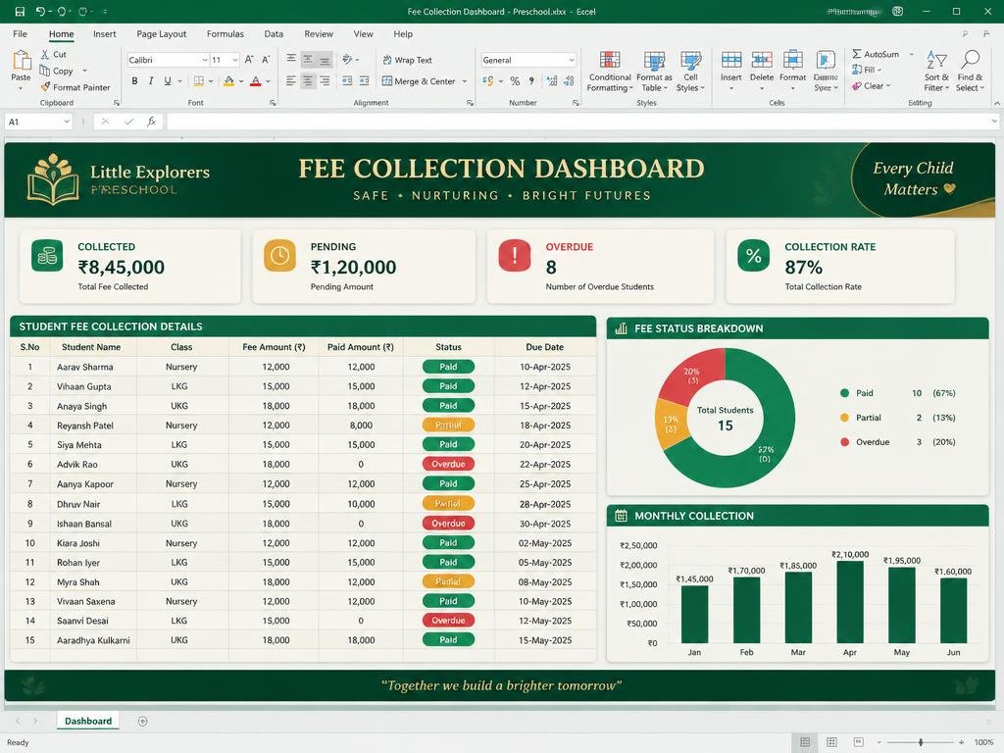Switch to the Review tab
Viewport: 1004px width, 753px height.
pyautogui.click(x=319, y=34)
